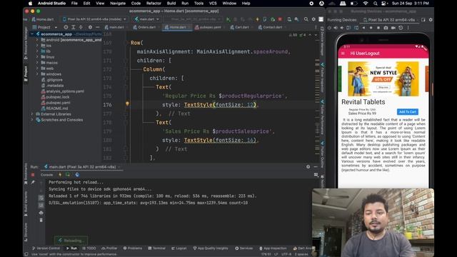Click Add To Cart button in emulator

point(408,112)
